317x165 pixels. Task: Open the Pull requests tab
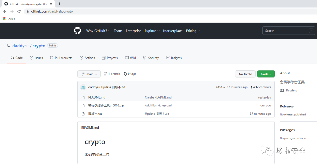[61, 58]
